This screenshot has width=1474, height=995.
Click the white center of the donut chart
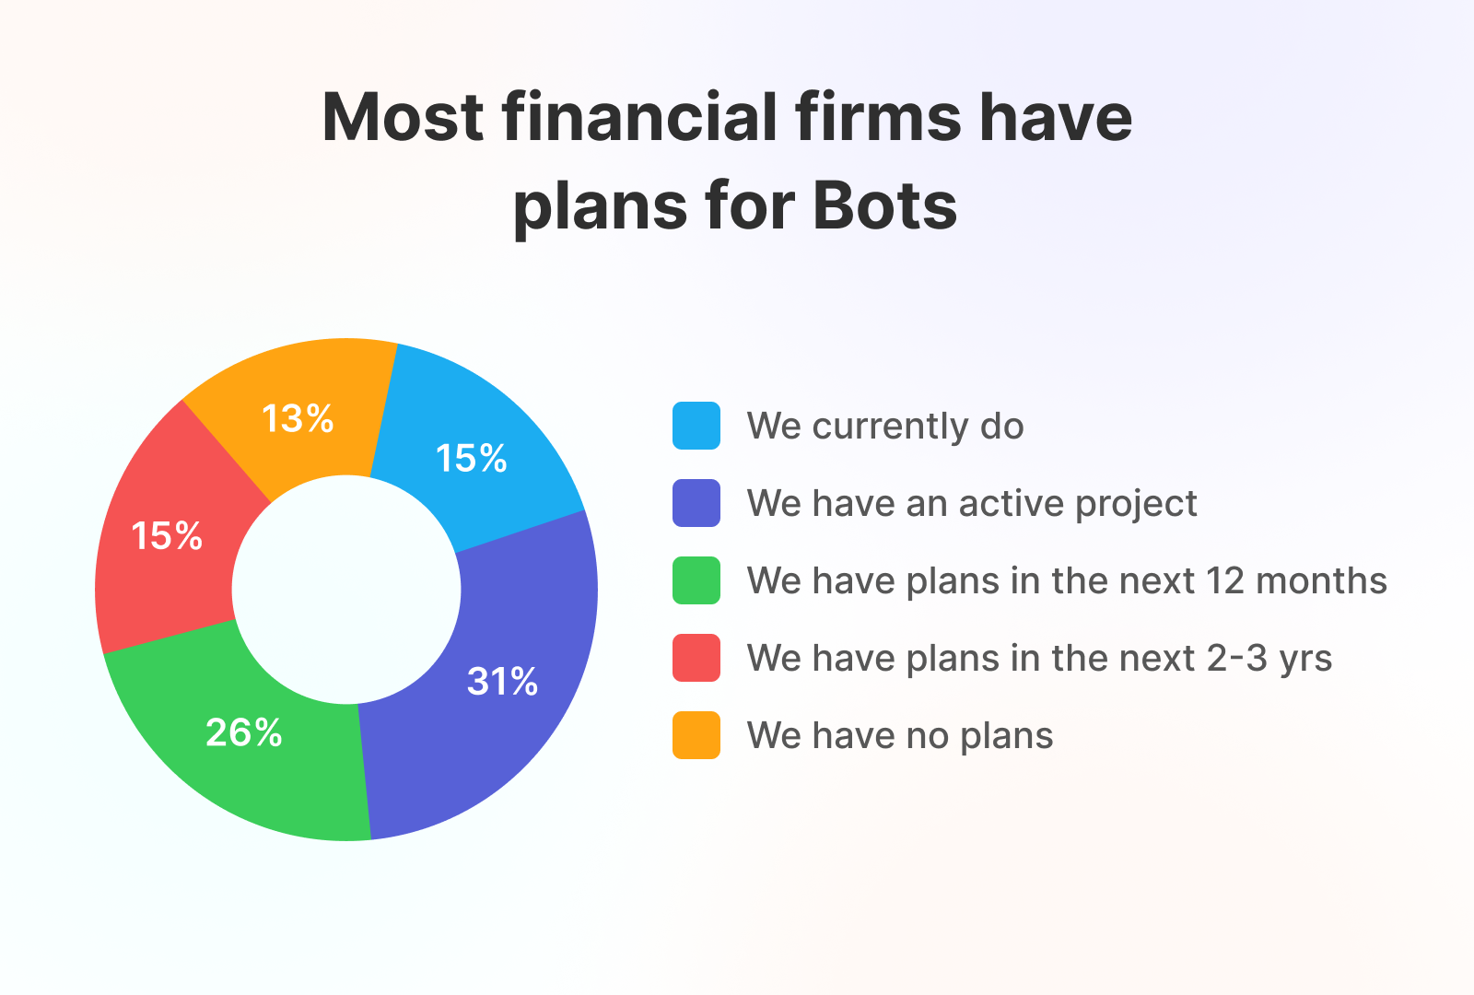click(x=346, y=590)
